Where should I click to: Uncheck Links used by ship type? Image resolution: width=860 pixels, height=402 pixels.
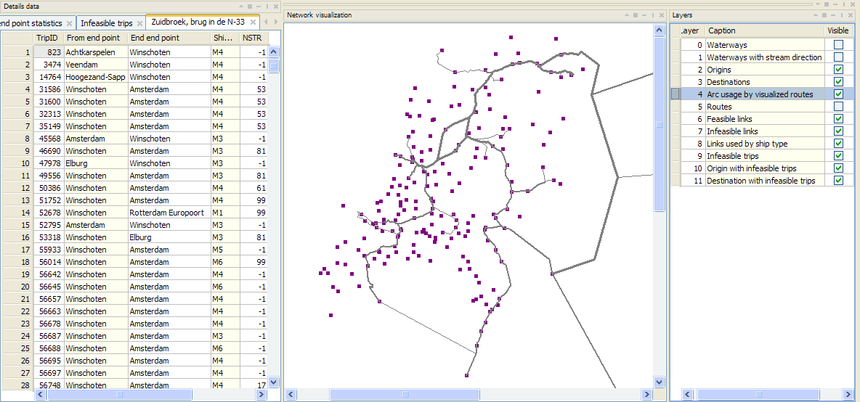[839, 144]
